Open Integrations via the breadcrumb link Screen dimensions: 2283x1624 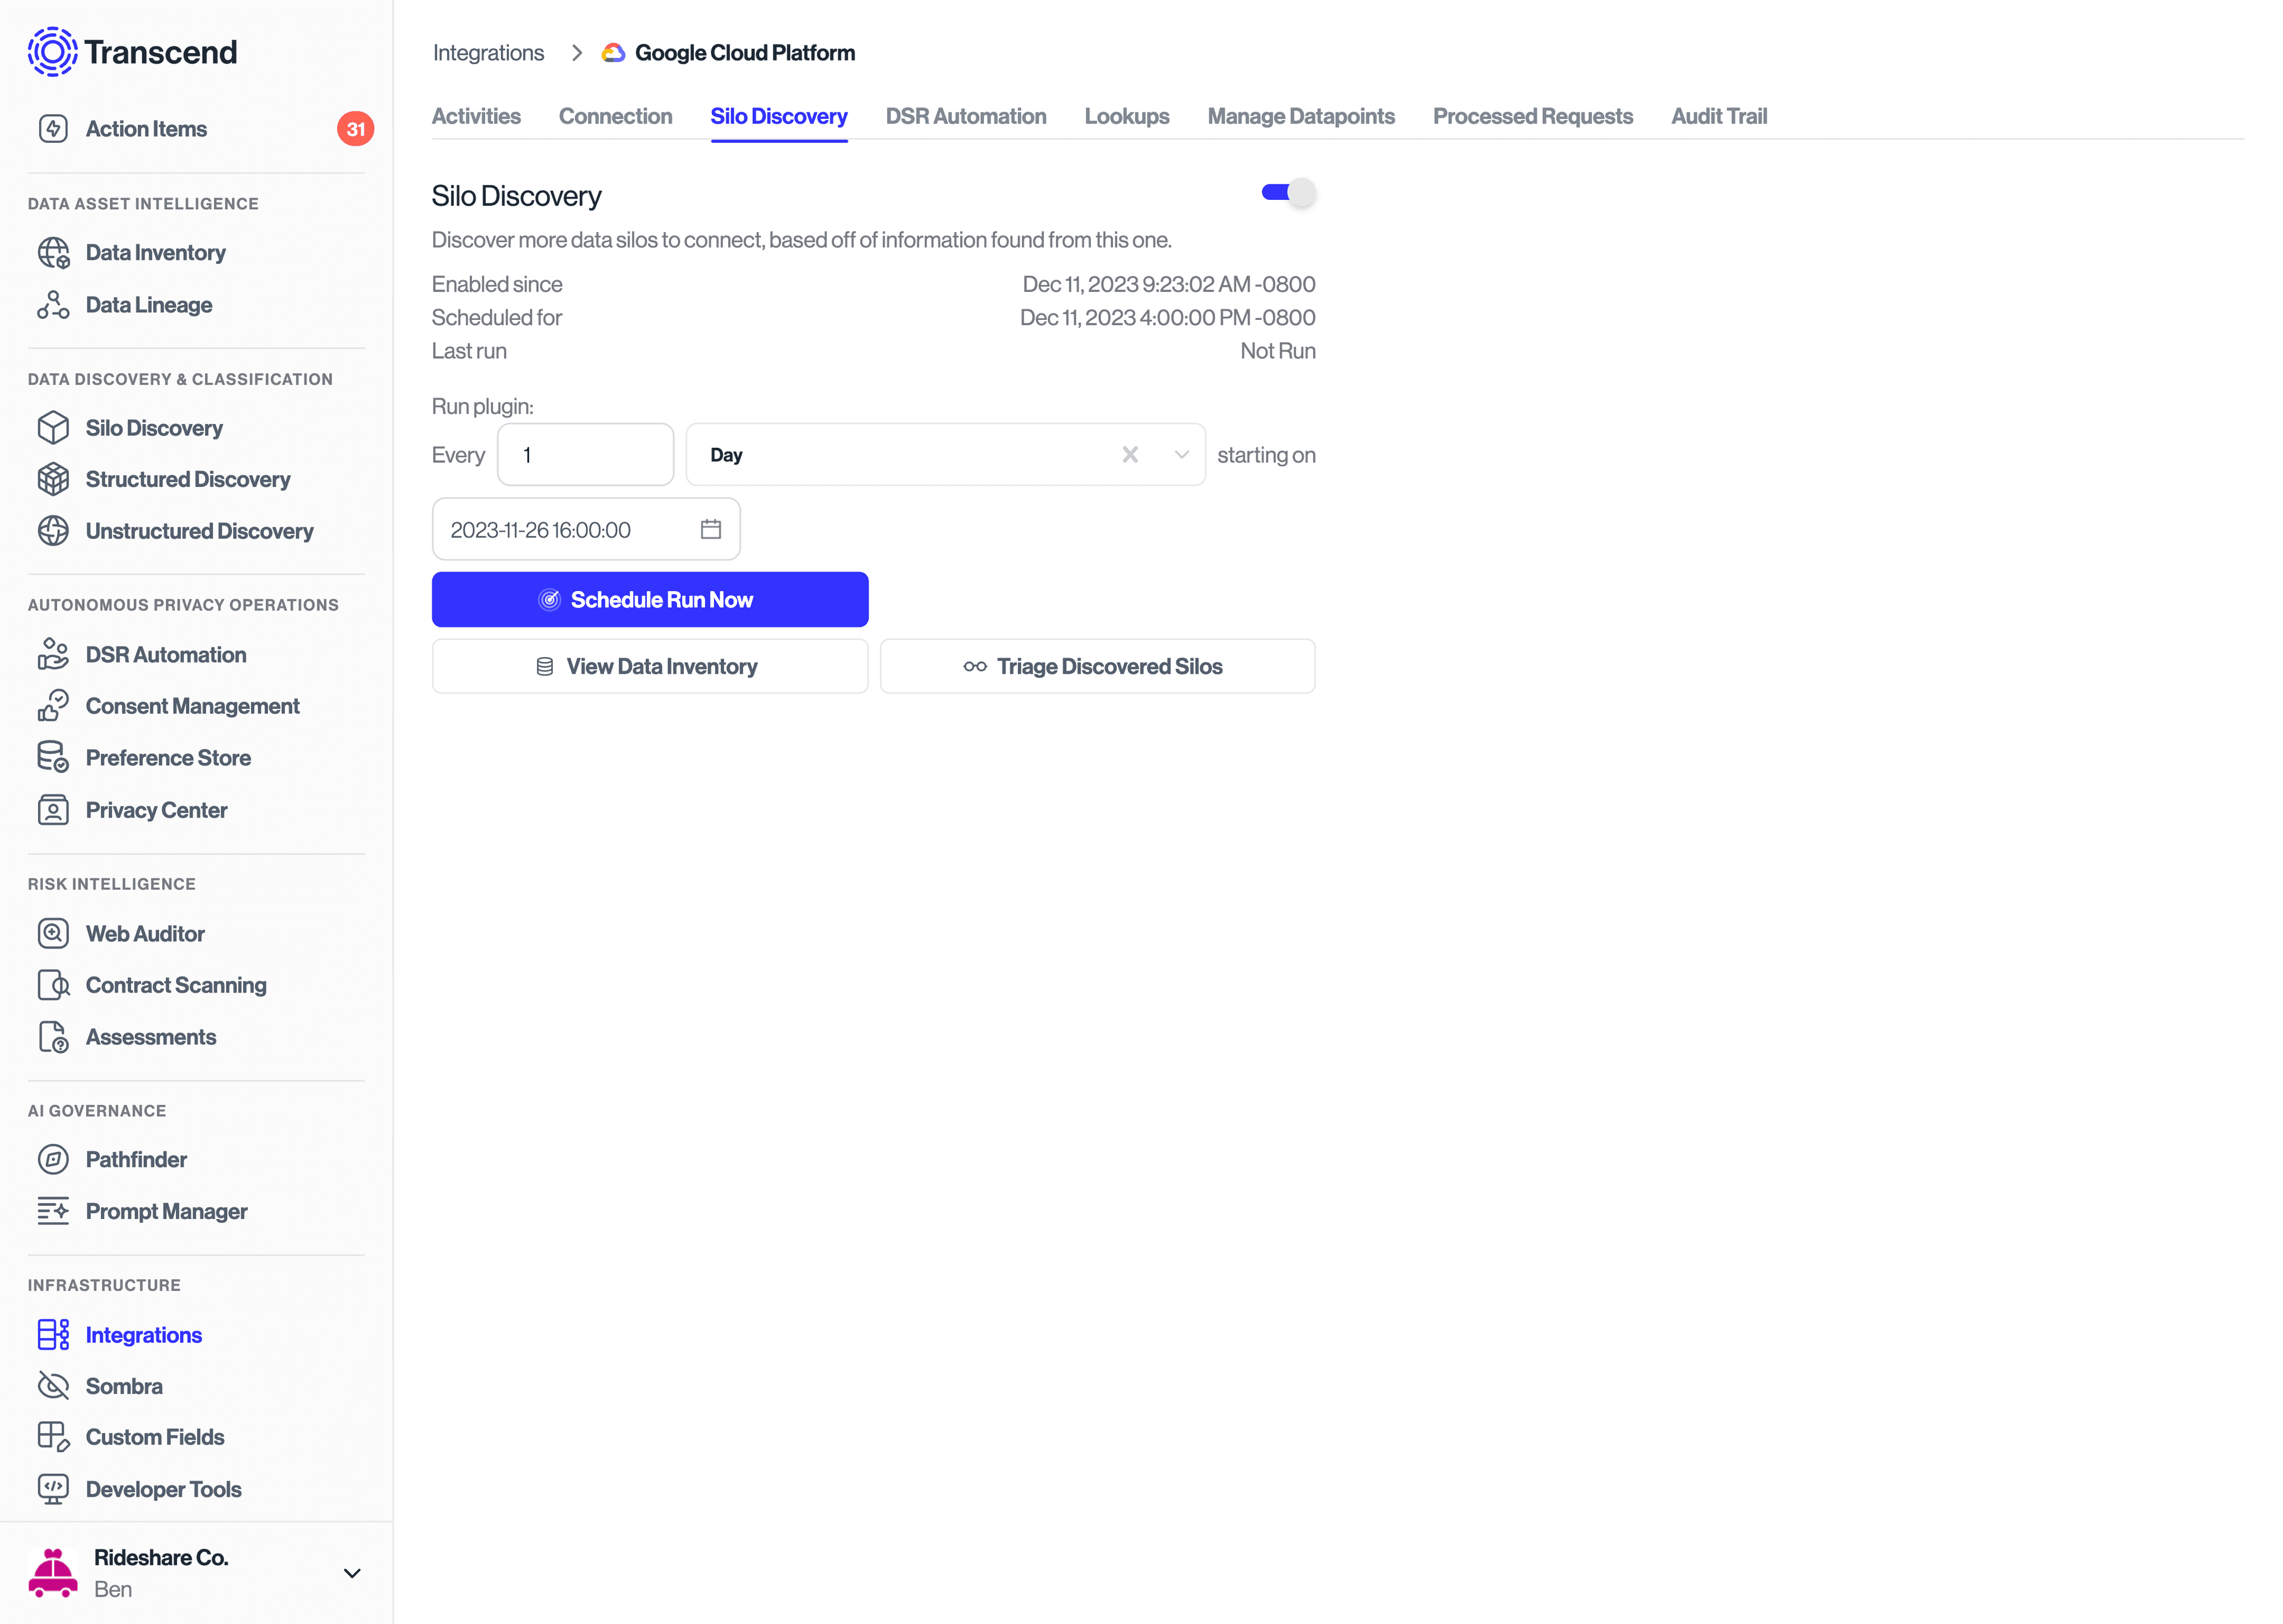488,52
